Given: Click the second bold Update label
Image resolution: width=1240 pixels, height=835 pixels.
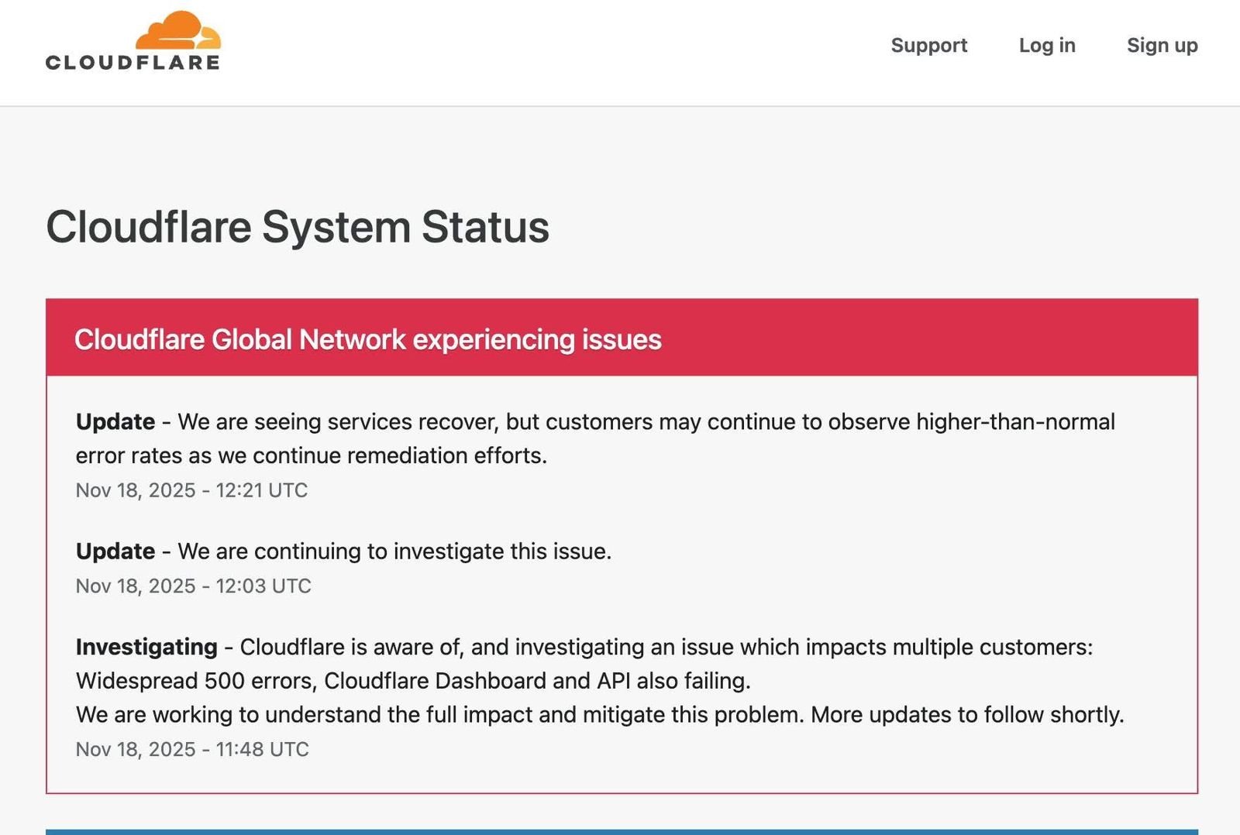Looking at the screenshot, I should tap(115, 551).
